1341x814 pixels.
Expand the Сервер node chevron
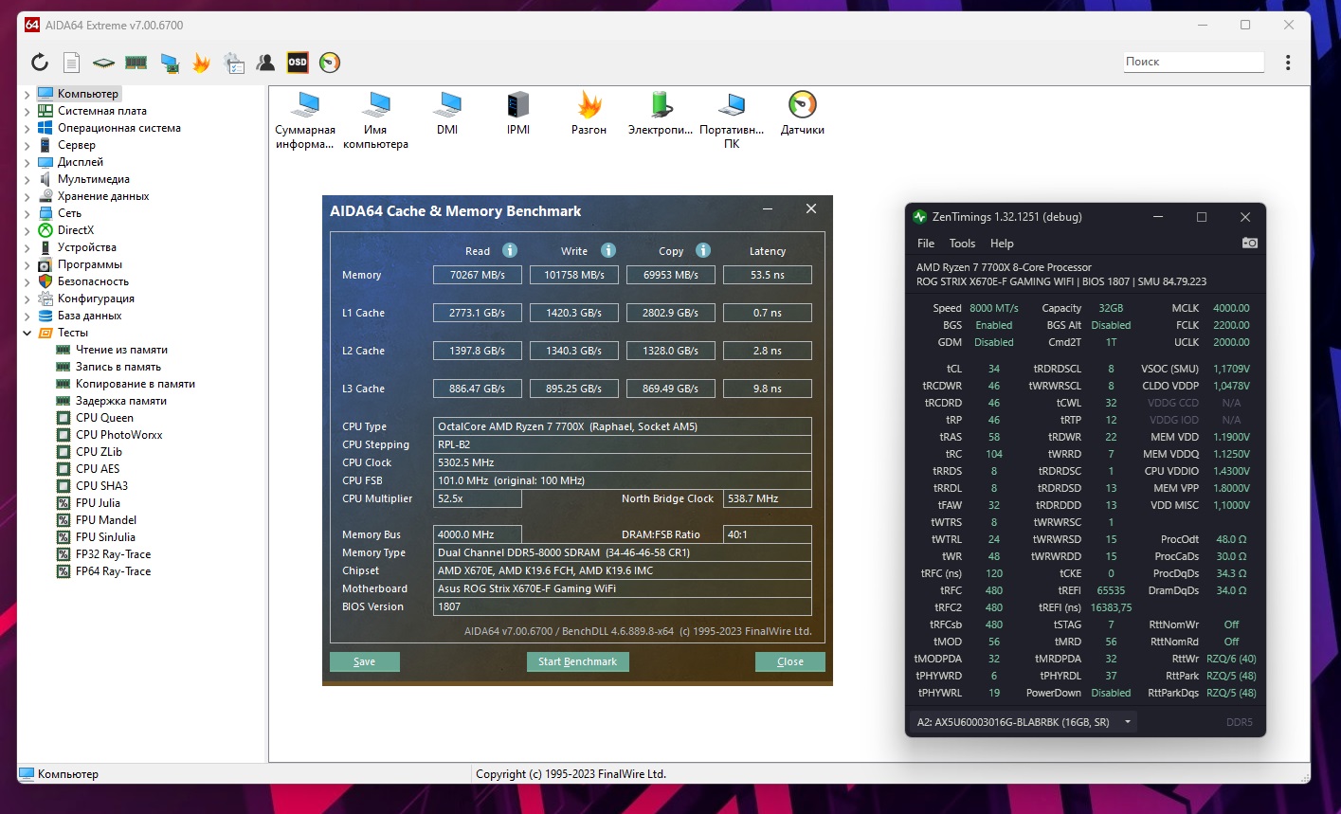click(27, 145)
